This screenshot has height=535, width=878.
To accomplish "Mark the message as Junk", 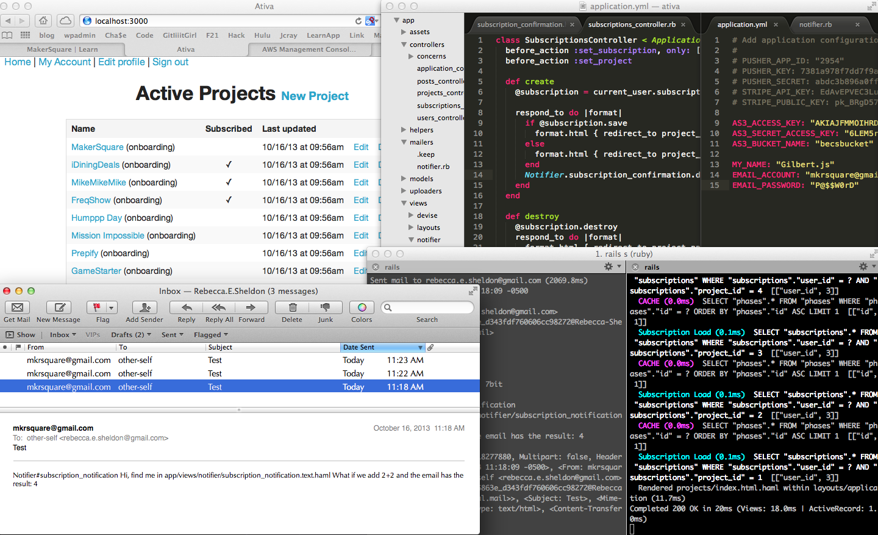I will (326, 307).
